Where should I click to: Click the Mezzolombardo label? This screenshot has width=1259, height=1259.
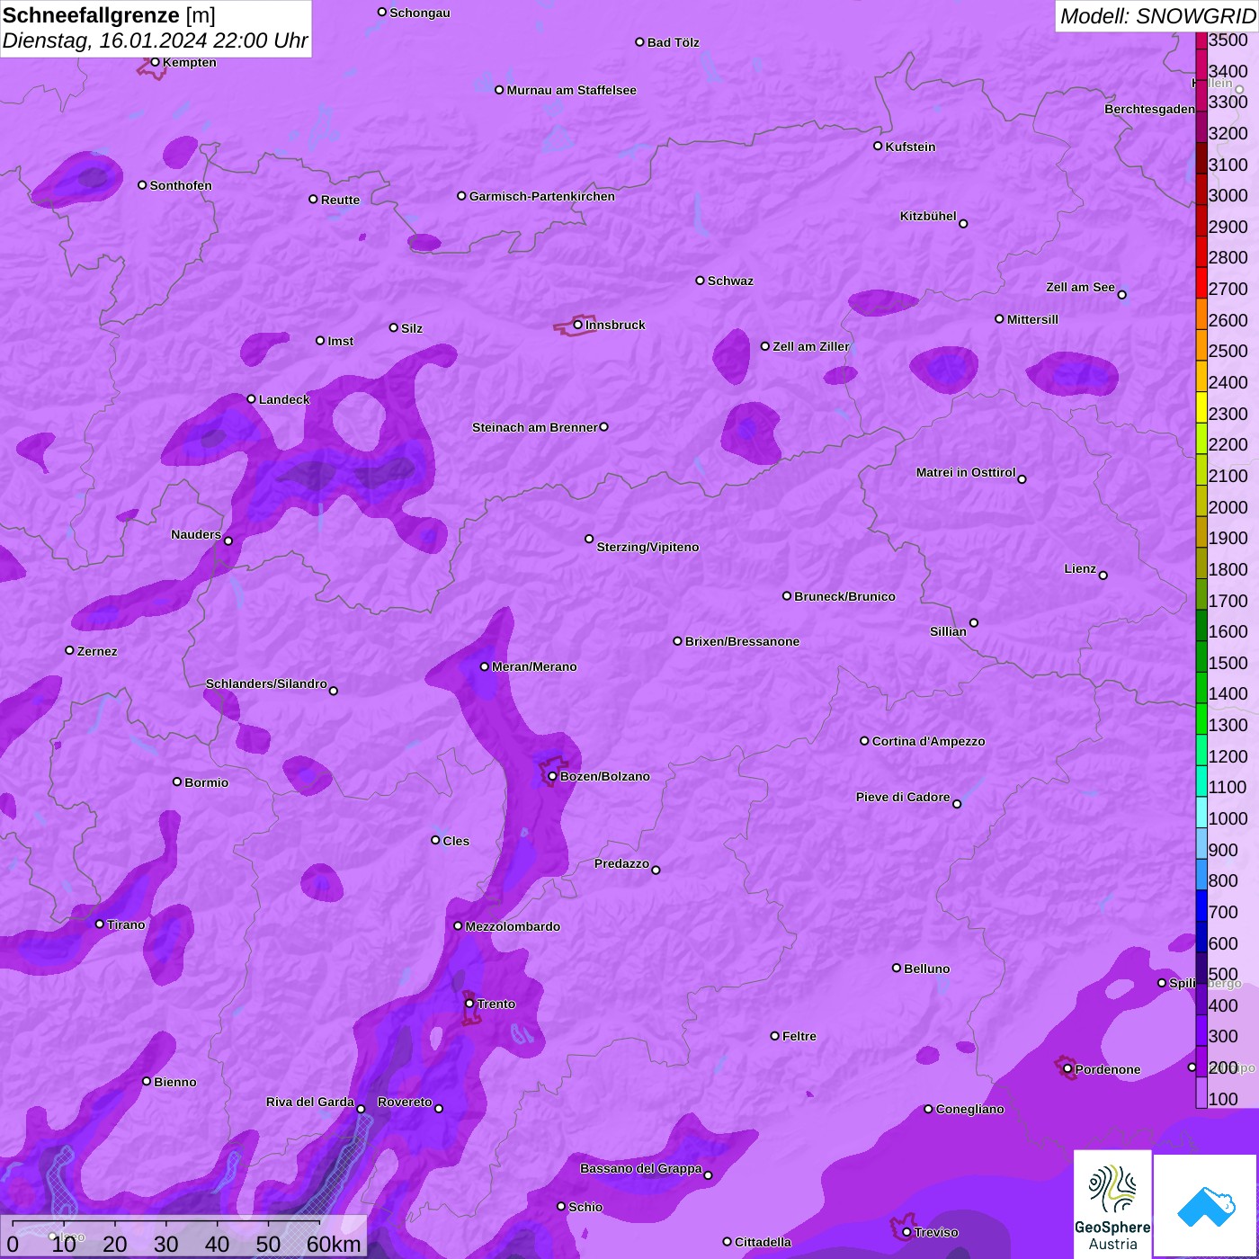[x=513, y=926]
